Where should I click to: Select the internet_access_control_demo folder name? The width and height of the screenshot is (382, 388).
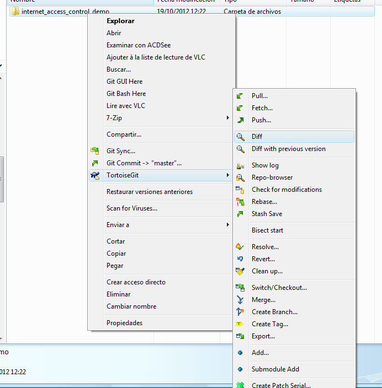(65, 12)
